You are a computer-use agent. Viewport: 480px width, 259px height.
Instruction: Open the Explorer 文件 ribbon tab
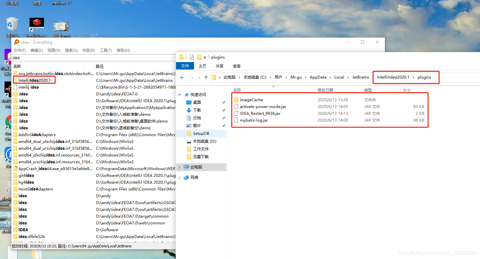pos(185,66)
